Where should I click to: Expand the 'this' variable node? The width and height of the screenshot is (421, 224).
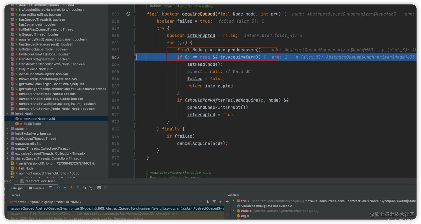(233, 201)
